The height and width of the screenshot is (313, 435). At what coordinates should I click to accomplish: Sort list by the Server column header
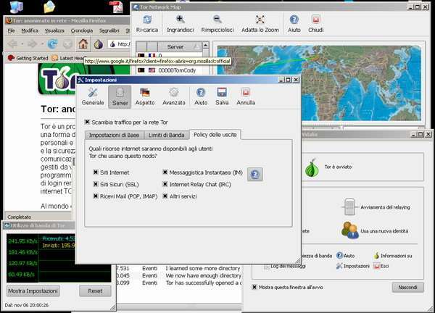pos(175,46)
